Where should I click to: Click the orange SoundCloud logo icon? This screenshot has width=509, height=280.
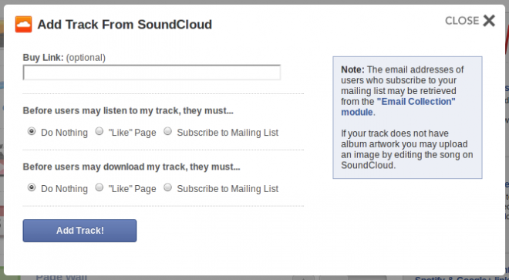(x=23, y=25)
